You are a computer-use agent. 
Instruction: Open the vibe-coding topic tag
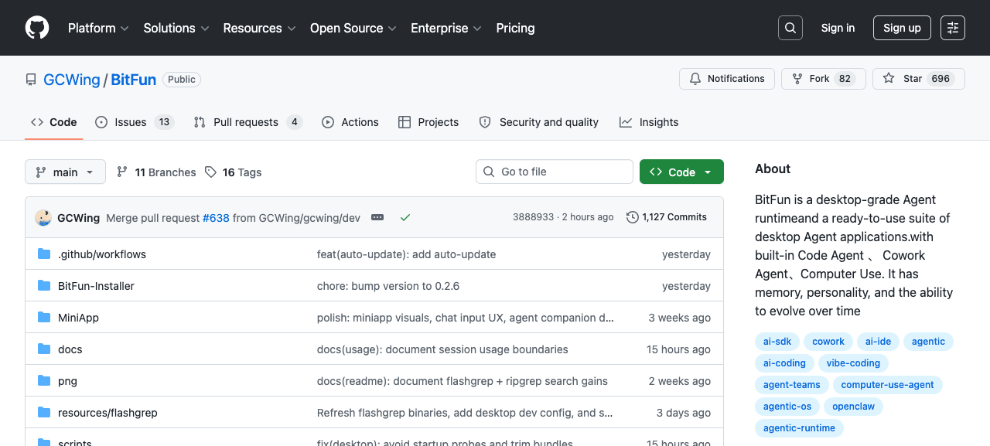pos(853,363)
